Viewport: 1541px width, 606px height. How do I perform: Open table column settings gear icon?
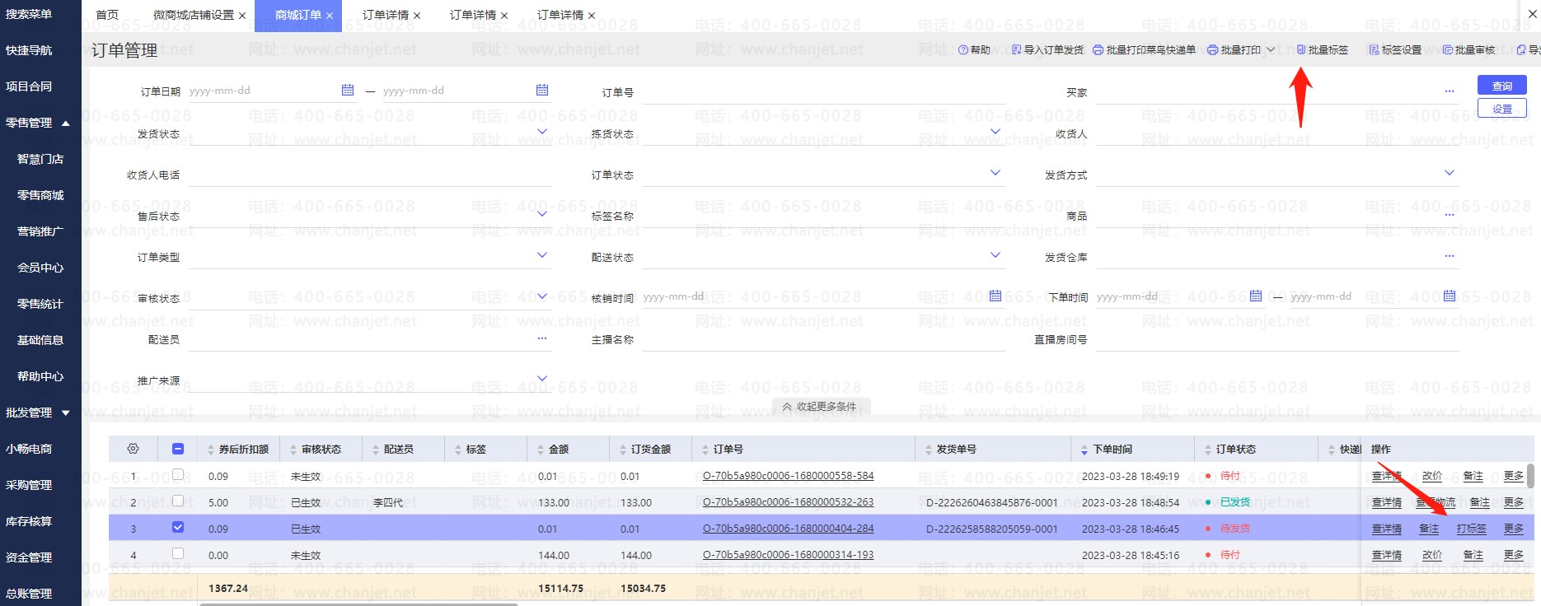click(x=133, y=449)
